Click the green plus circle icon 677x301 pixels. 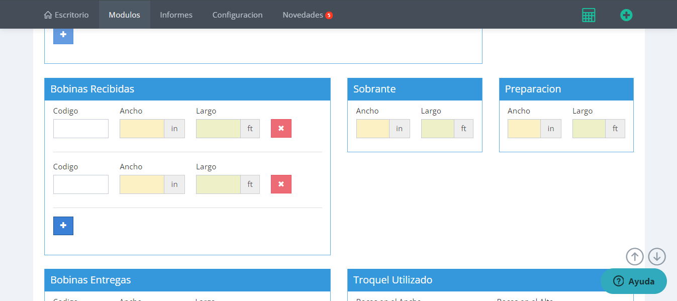[626, 15]
